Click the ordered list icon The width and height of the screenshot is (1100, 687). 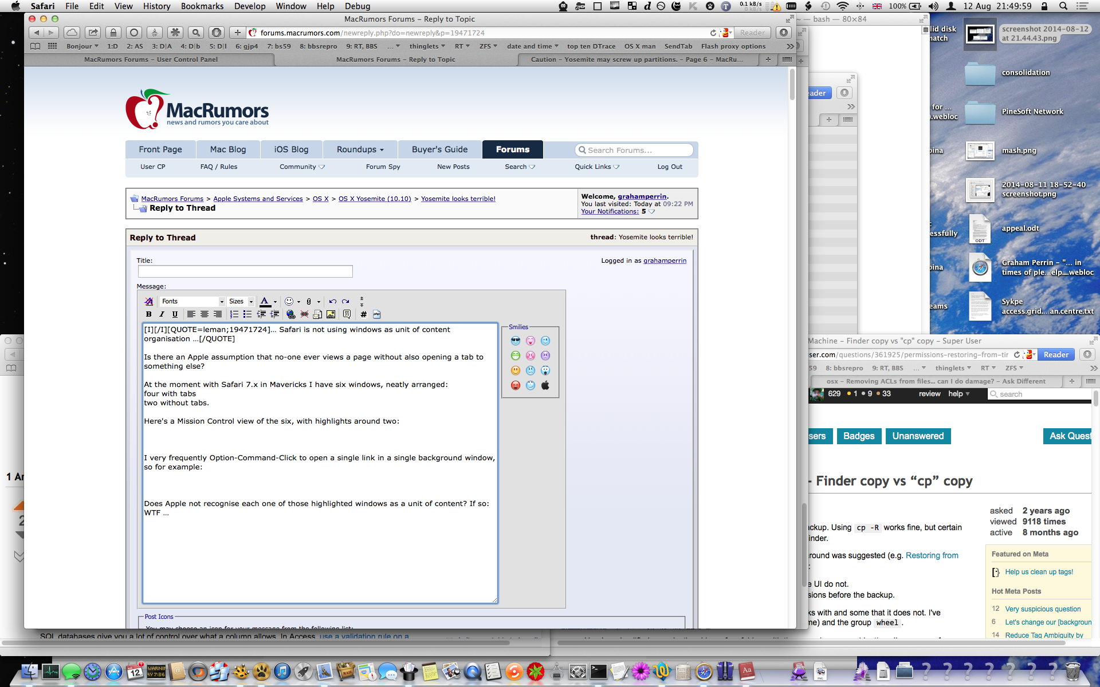point(234,314)
